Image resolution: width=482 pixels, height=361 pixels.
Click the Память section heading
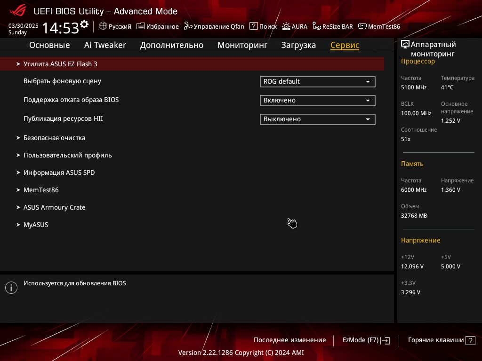[412, 164]
